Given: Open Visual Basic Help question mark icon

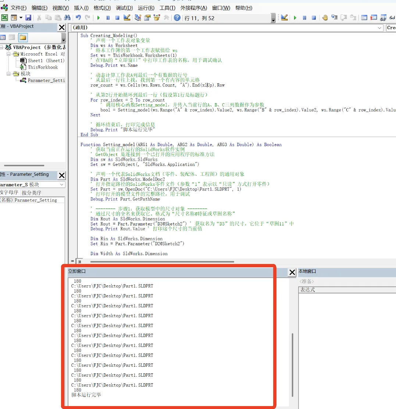Looking at the screenshot, I should coord(177,18).
